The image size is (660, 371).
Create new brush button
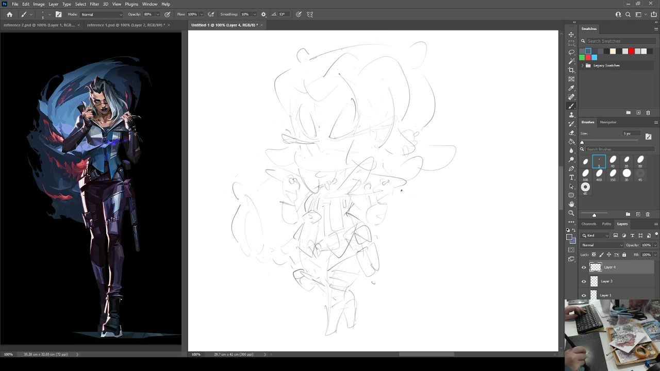(638, 214)
